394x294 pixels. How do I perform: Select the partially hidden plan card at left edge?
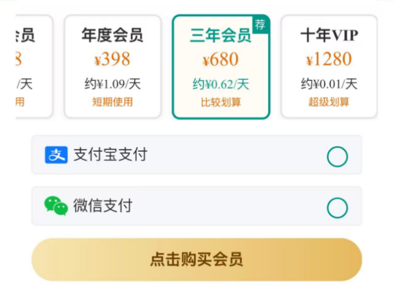[x=34, y=66]
